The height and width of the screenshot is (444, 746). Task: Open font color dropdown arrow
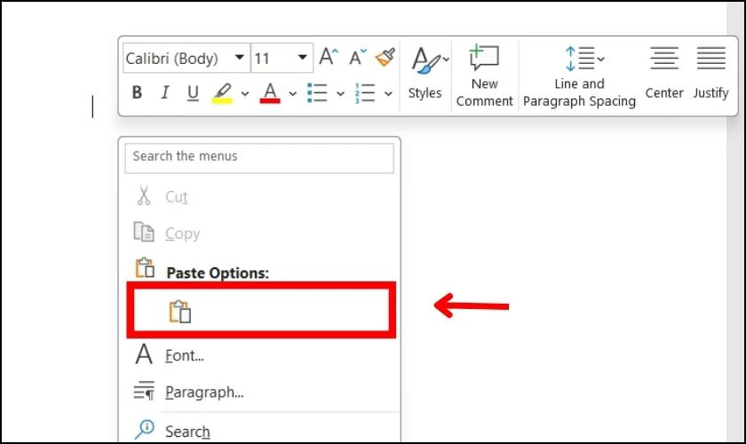tap(292, 94)
